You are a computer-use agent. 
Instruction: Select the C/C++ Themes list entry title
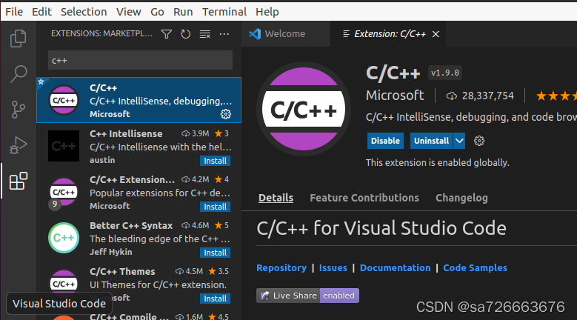[122, 271]
